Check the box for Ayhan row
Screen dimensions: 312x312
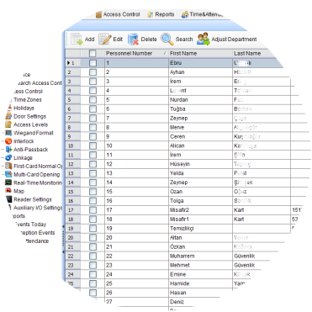pyautogui.click(x=93, y=72)
